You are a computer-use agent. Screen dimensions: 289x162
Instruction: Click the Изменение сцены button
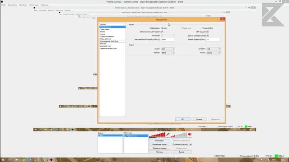point(159,144)
